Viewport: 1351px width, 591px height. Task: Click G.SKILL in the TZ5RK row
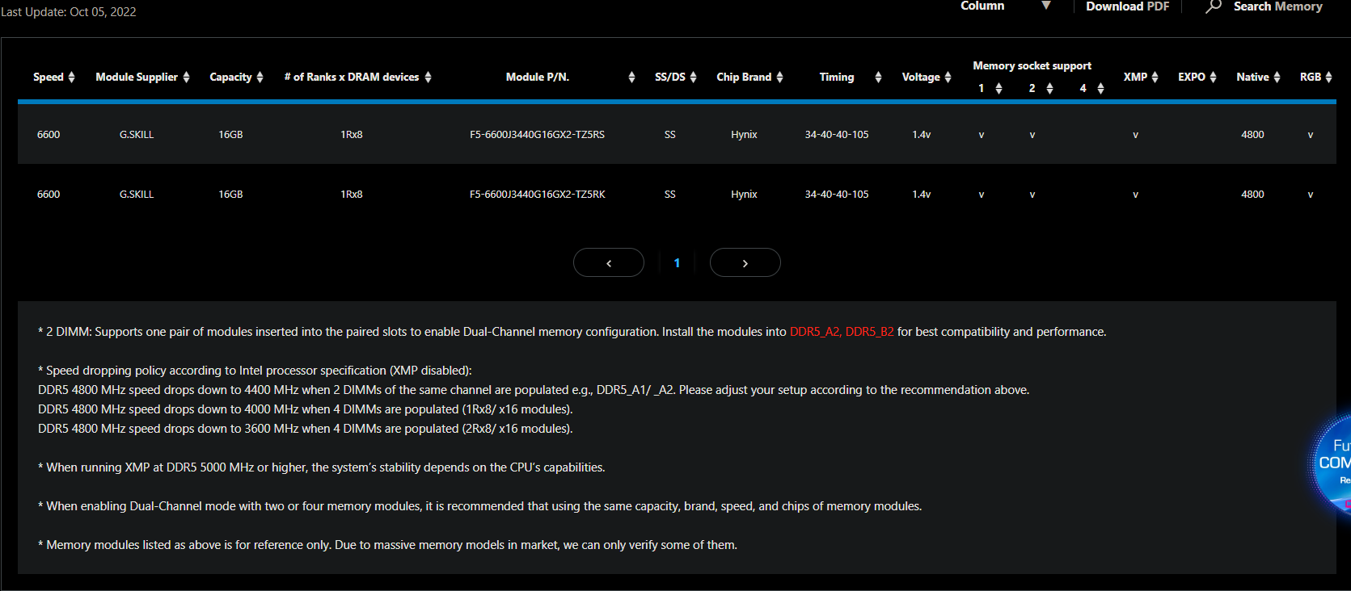[137, 195]
